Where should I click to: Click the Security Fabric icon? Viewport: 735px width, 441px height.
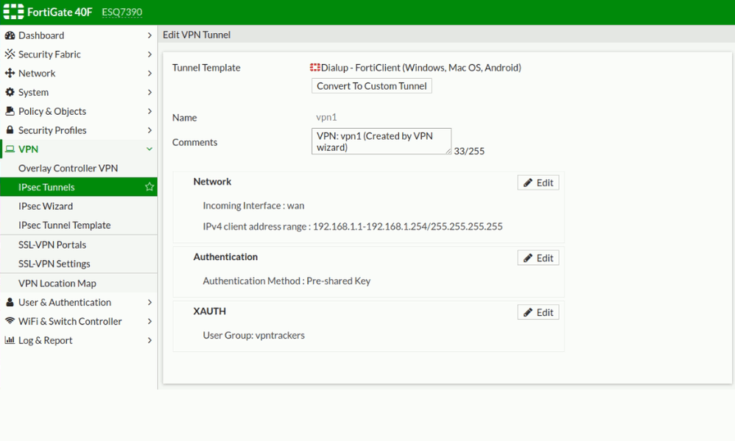click(x=10, y=54)
